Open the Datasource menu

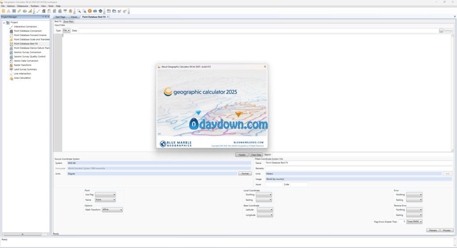click(23, 6)
